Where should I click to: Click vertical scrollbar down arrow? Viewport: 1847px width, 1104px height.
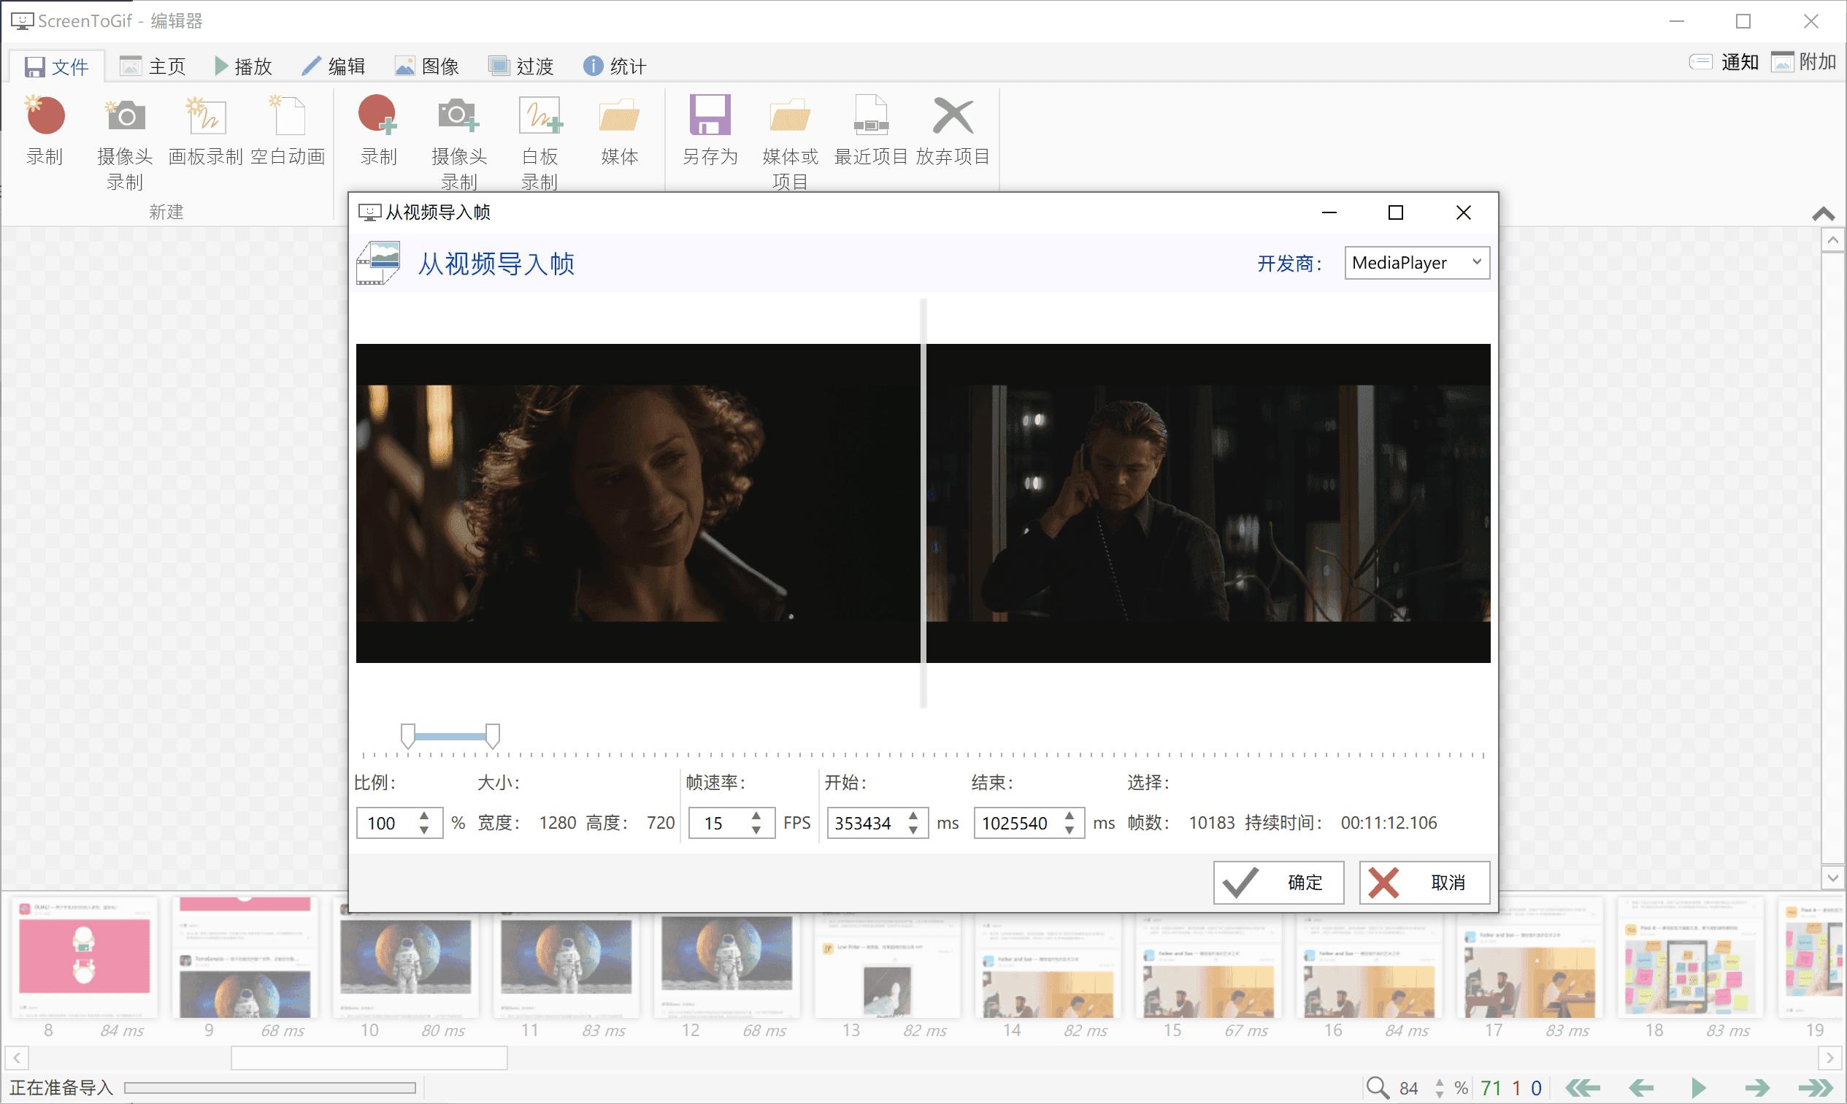(x=1833, y=877)
